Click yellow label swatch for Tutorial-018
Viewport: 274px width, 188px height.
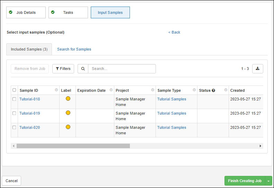click(68, 99)
